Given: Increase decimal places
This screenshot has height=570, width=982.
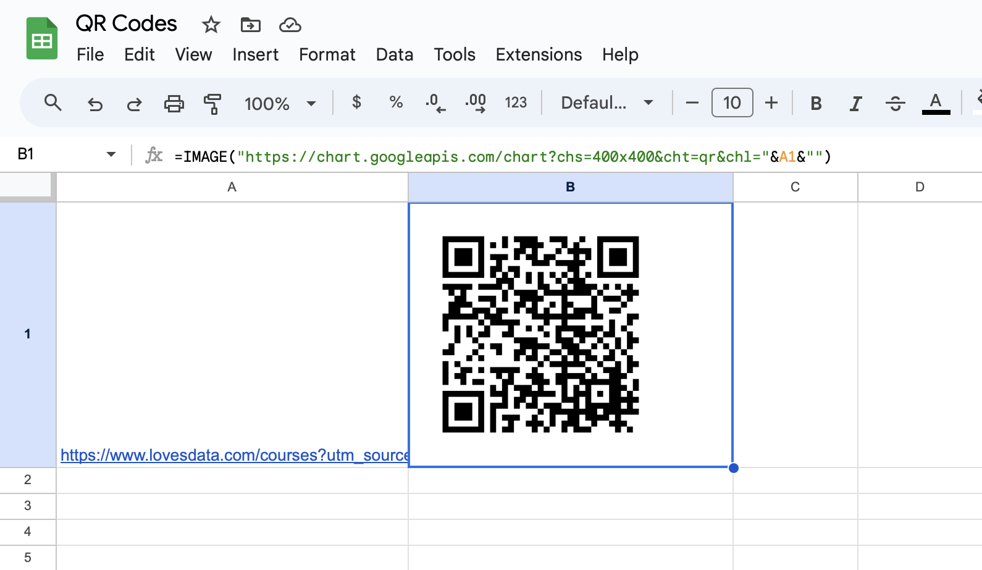Looking at the screenshot, I should [476, 103].
